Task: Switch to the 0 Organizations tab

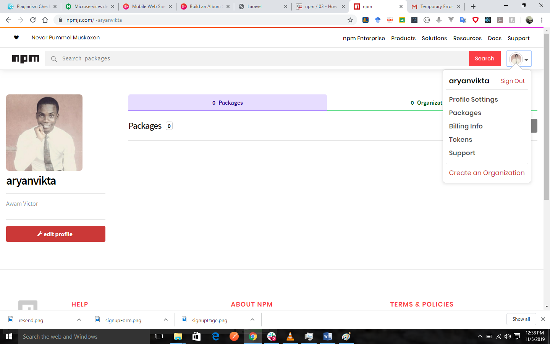Action: [x=426, y=102]
